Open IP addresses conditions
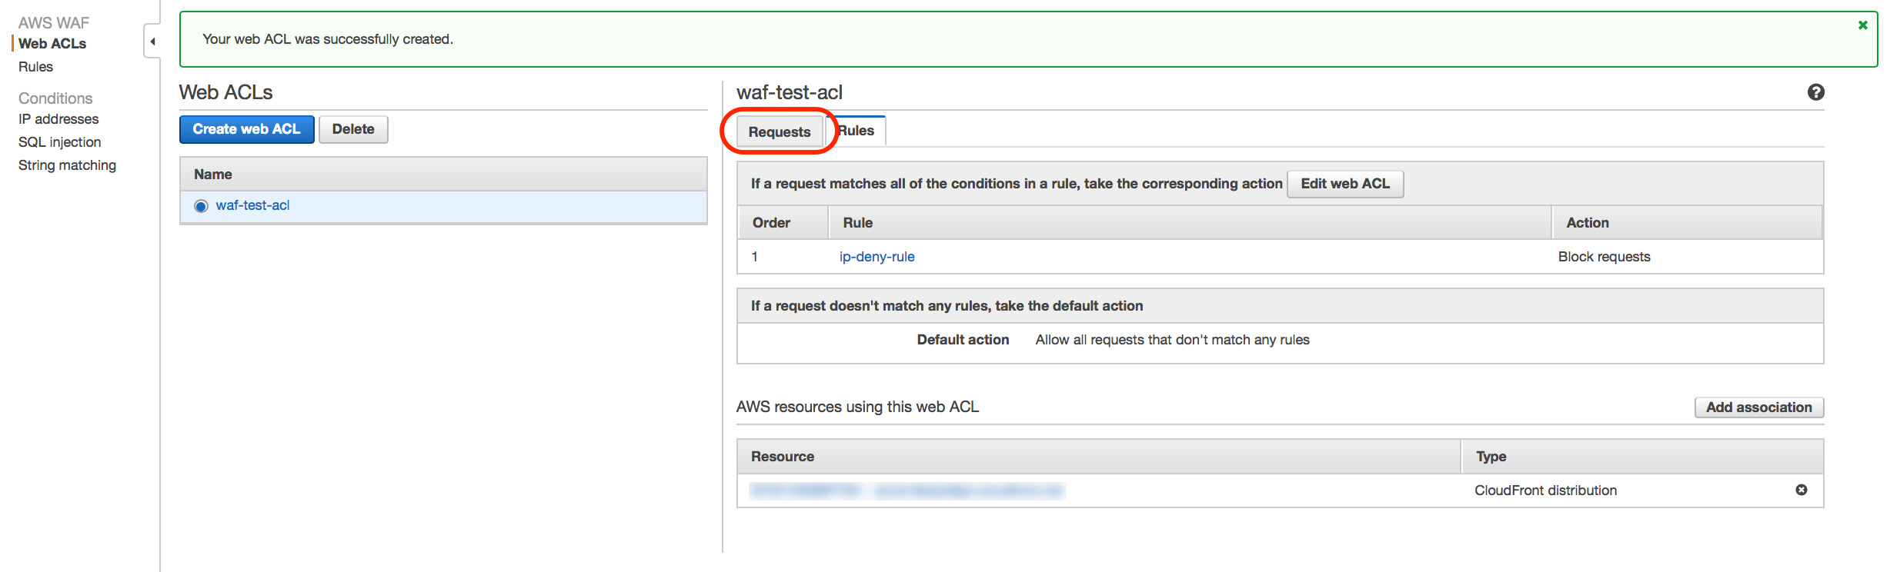The image size is (1890, 572). coord(58,119)
